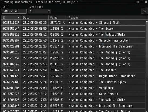The width and height of the screenshot is (148, 112).
Task: Click ID 9216460340 cell
Action: 11,106
